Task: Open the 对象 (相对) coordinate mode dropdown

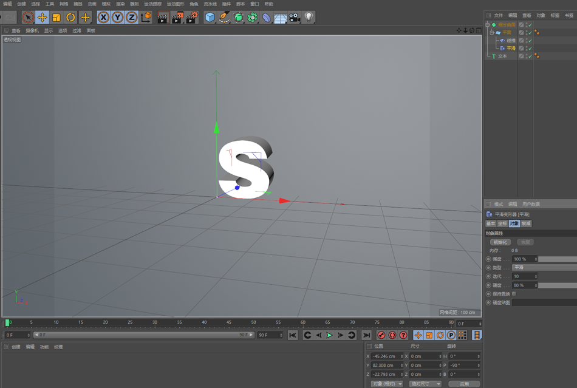Action: 387,384
